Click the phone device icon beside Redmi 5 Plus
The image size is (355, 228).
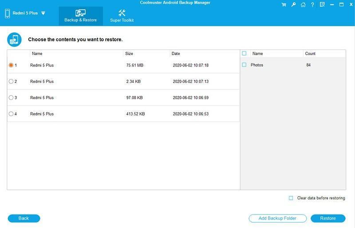tap(8, 13)
